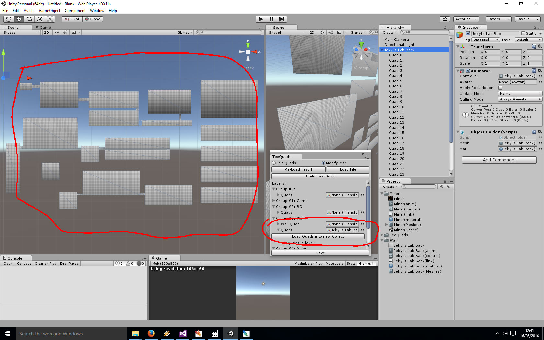Select the Move tool

(x=19, y=19)
